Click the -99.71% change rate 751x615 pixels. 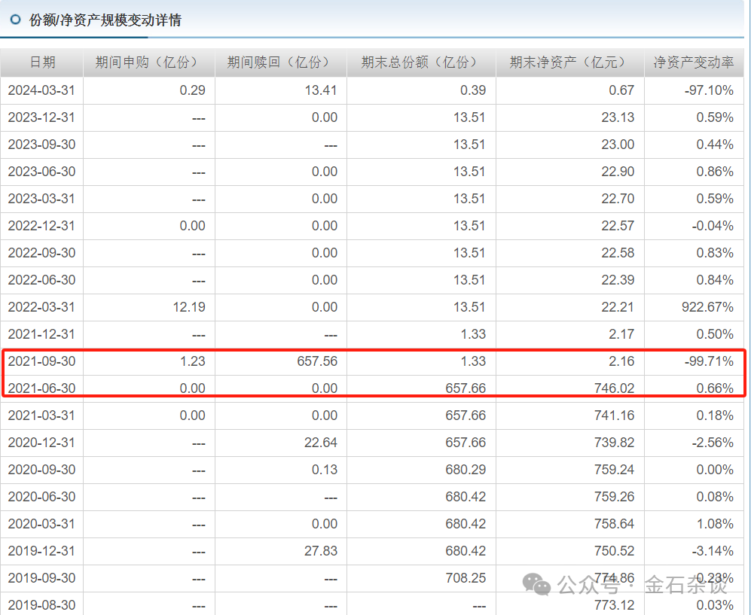pyautogui.click(x=709, y=361)
